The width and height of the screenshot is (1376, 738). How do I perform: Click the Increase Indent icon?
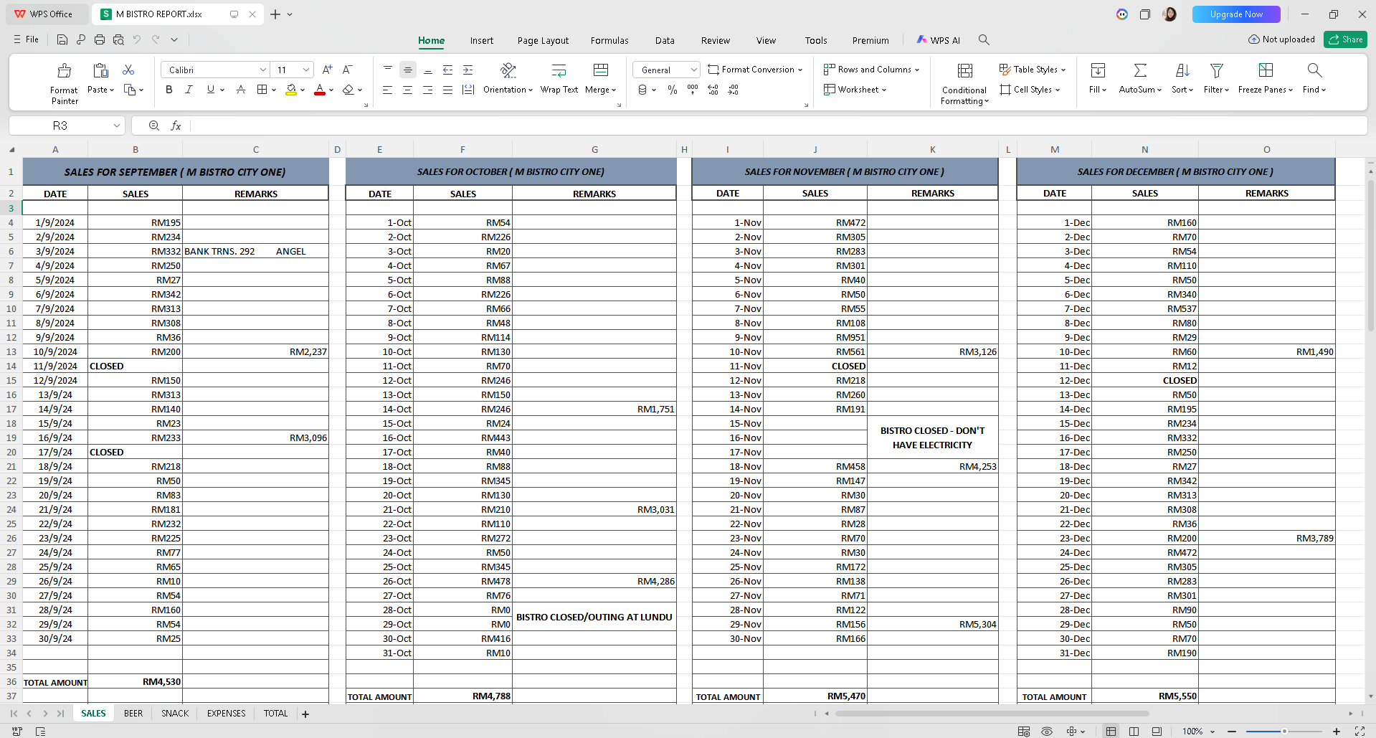pos(468,70)
